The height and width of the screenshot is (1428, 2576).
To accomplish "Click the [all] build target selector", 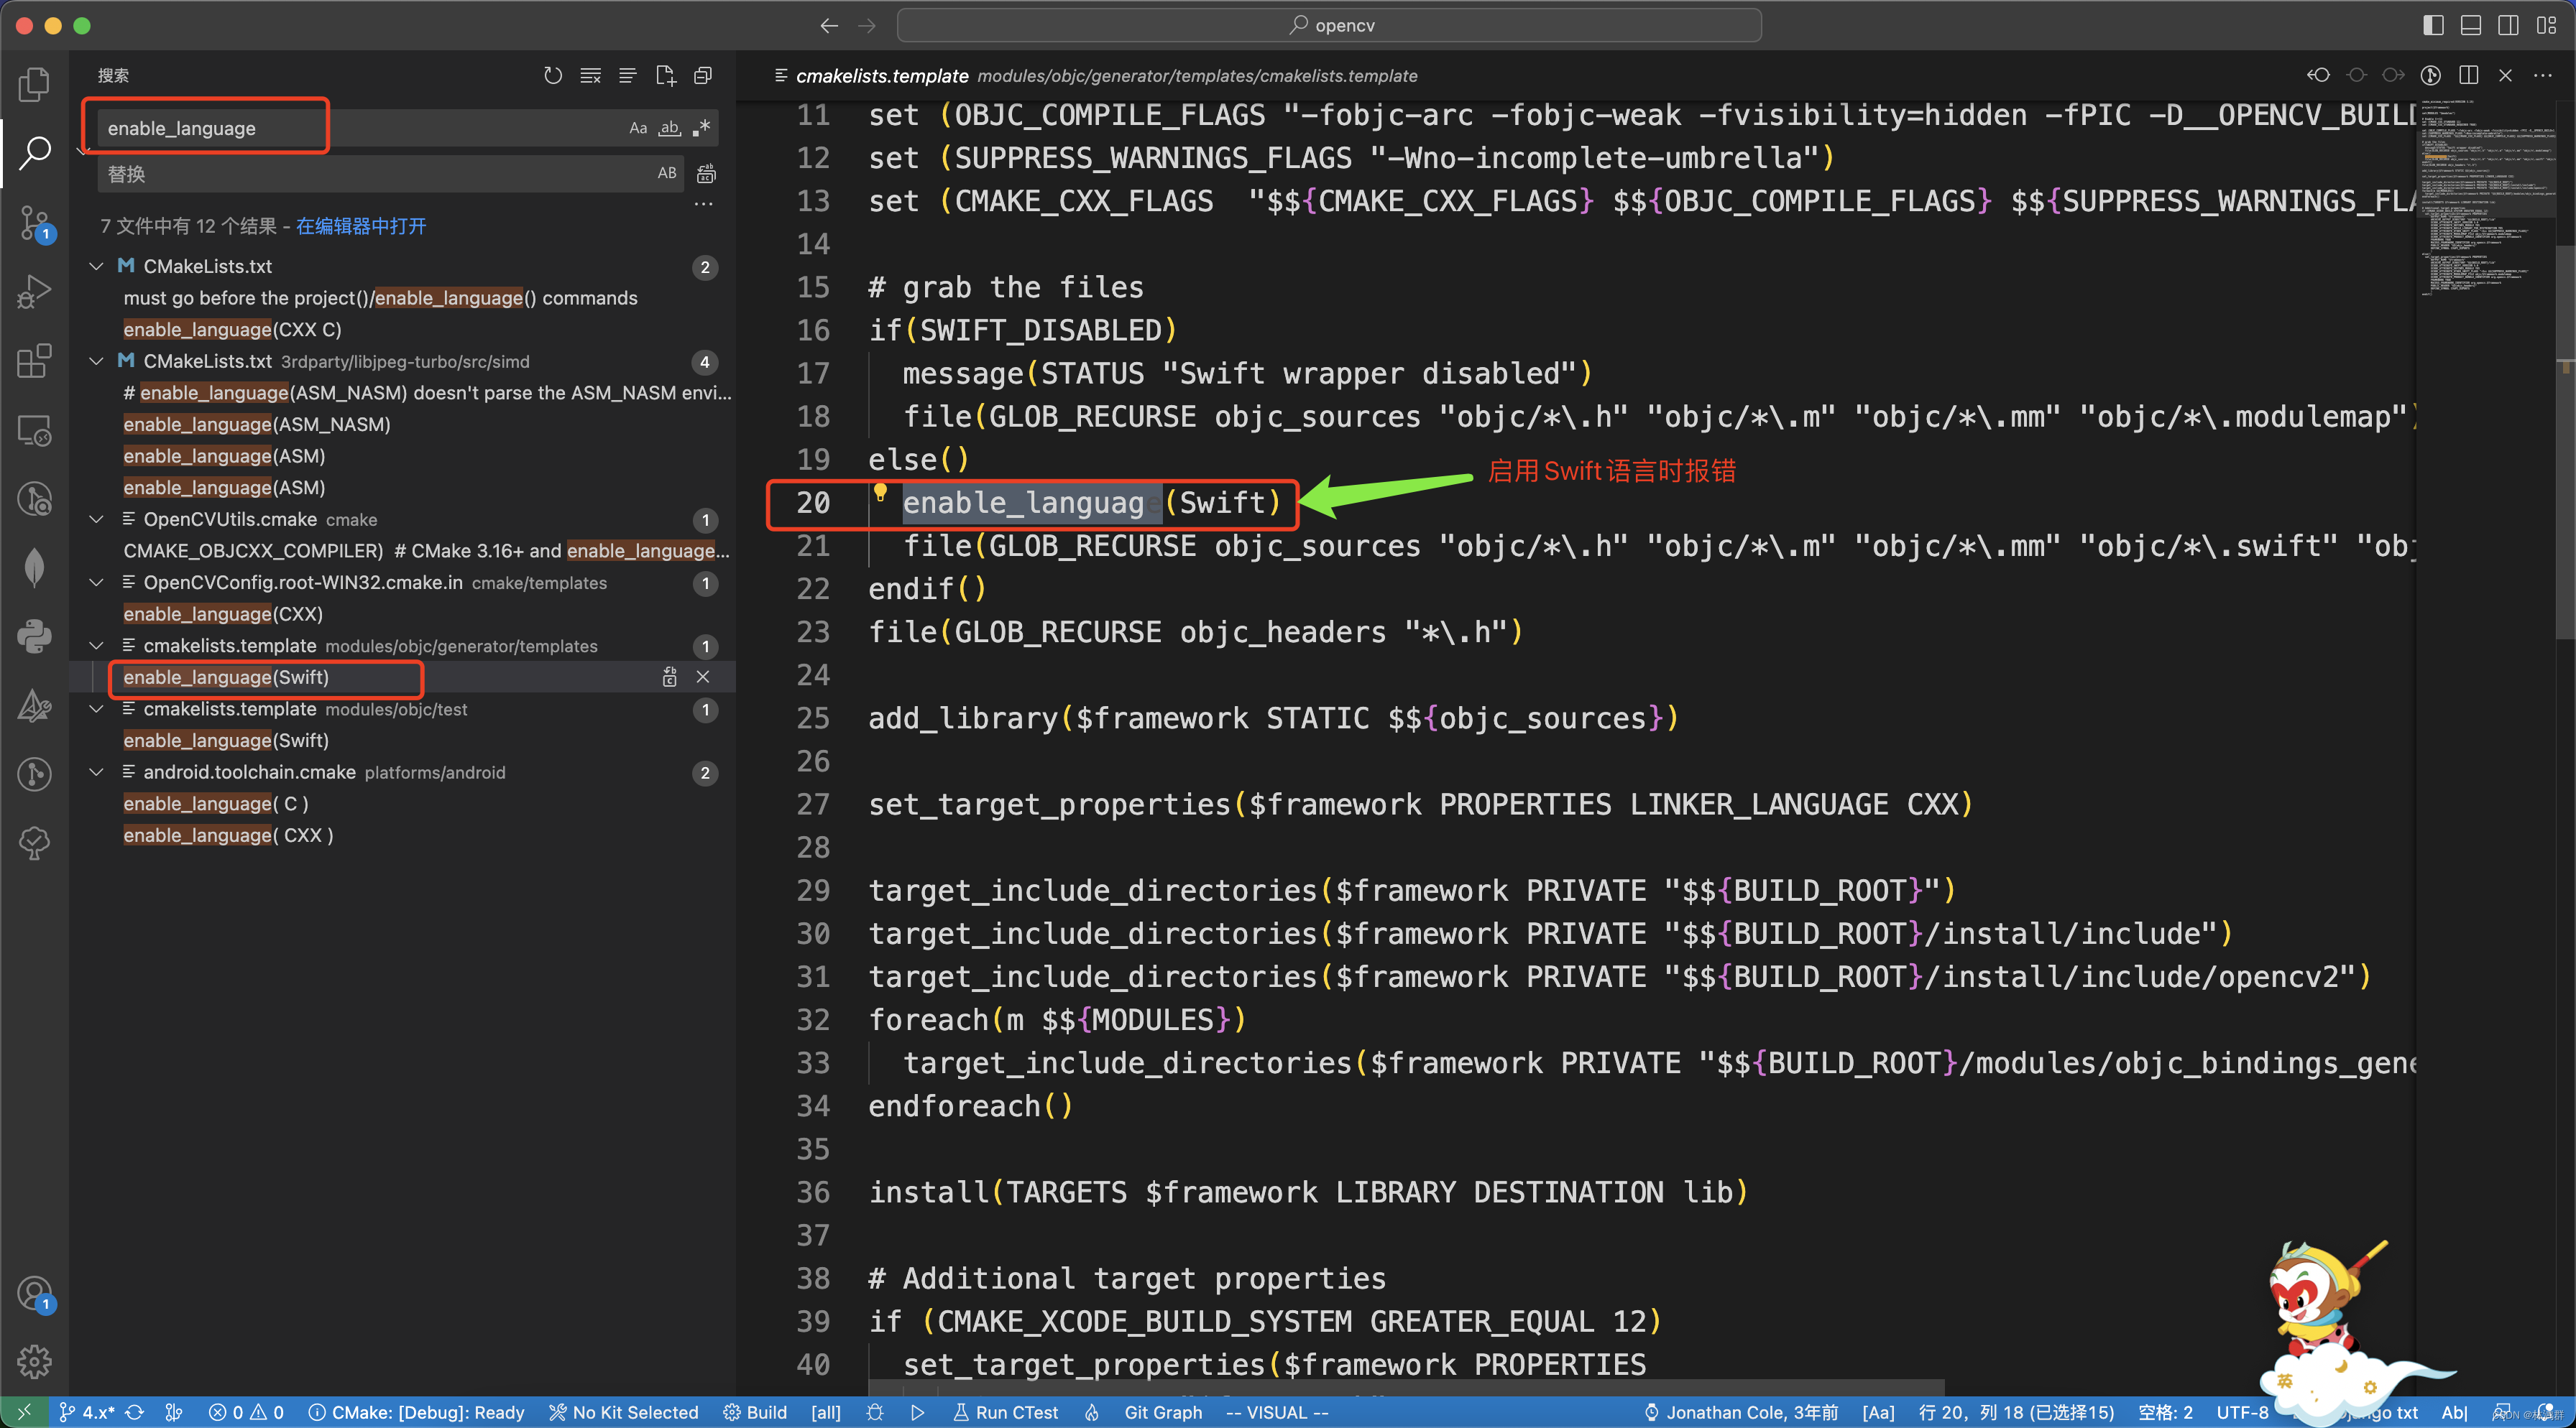I will pos(825,1412).
